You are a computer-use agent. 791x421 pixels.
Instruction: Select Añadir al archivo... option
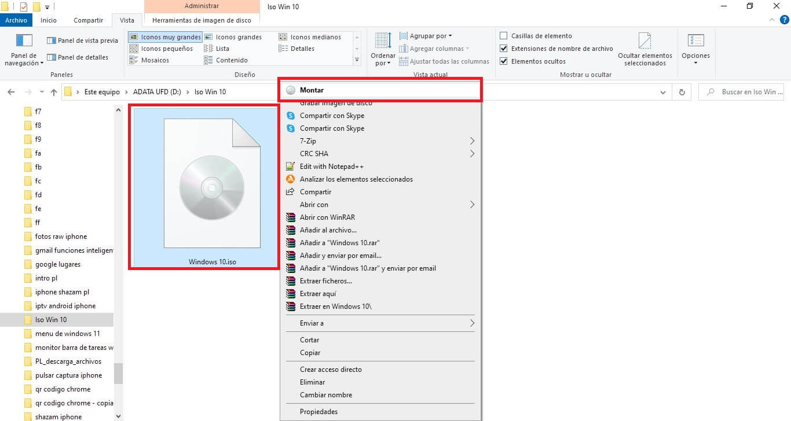point(380,230)
